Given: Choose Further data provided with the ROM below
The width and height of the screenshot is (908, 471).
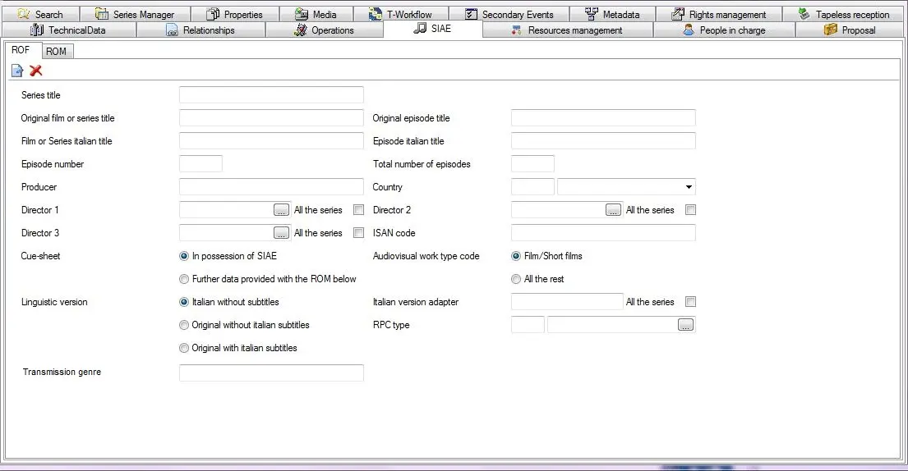Looking at the screenshot, I should (x=184, y=279).
